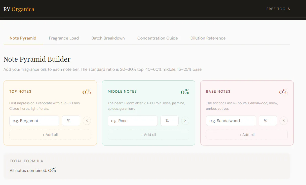
Task: Click the All notes combined value
Action: (52, 170)
